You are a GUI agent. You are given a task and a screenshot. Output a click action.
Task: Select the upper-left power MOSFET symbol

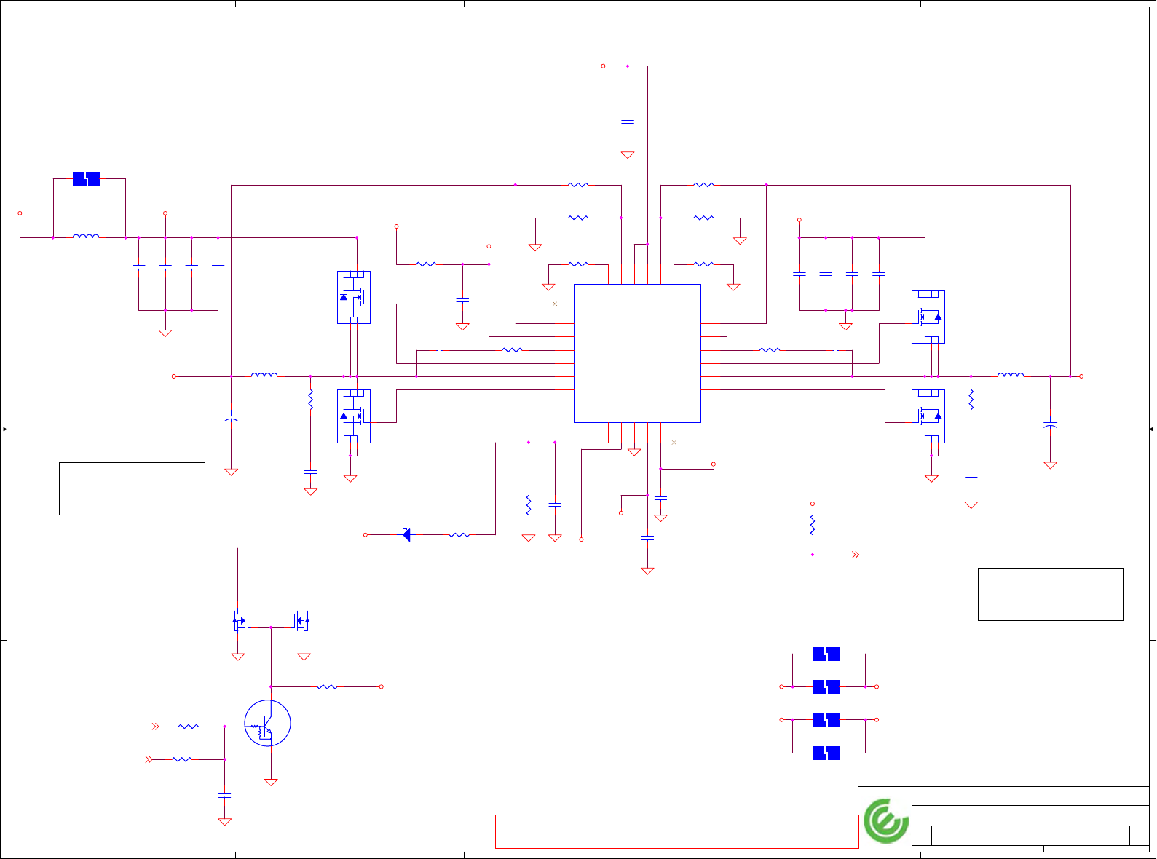[354, 297]
